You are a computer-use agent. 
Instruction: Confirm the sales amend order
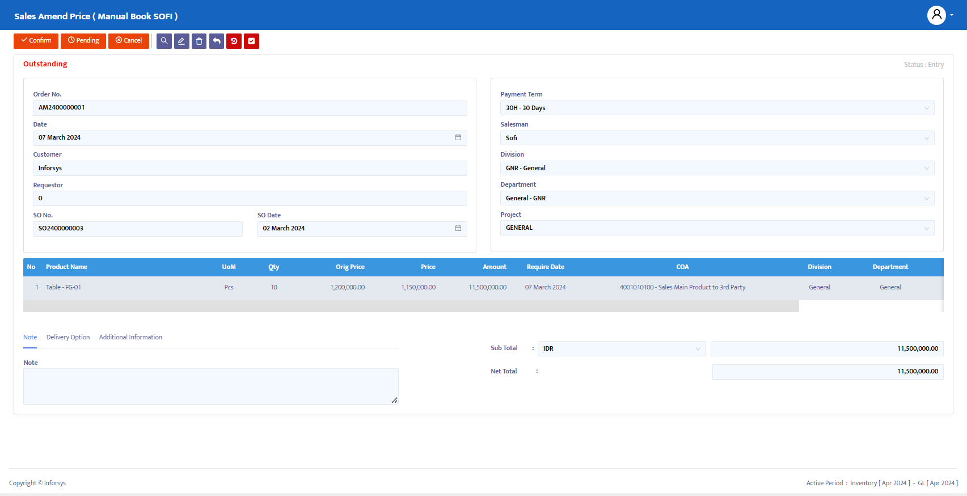point(36,41)
